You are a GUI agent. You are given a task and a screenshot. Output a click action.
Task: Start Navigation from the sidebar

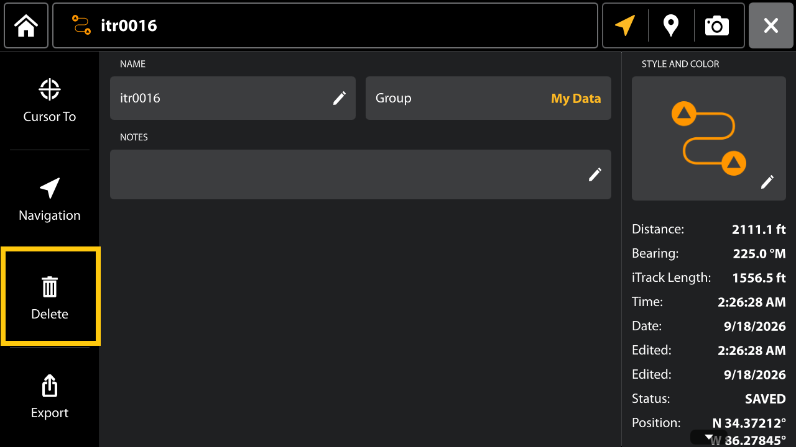click(x=50, y=199)
